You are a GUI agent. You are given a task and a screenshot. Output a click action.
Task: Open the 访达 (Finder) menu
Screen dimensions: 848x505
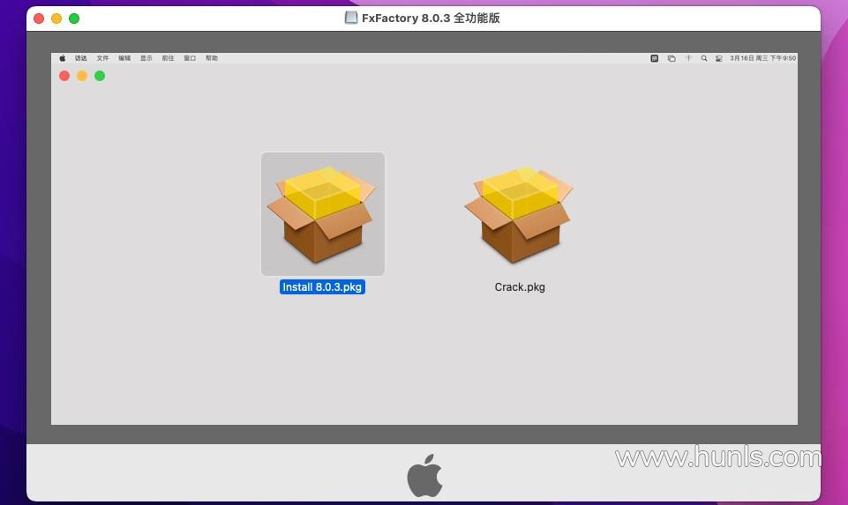point(80,58)
